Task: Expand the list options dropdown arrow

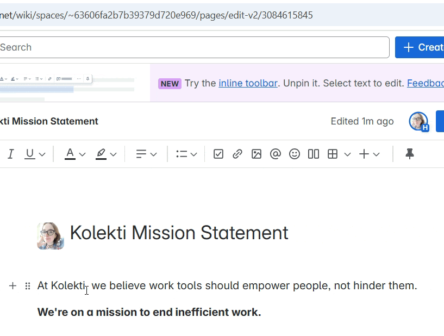Action: click(x=193, y=154)
